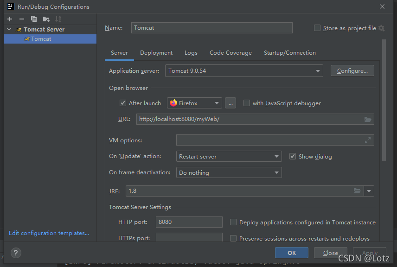The height and width of the screenshot is (267, 397).
Task: Open Edit configuration templates link
Action: [49, 233]
